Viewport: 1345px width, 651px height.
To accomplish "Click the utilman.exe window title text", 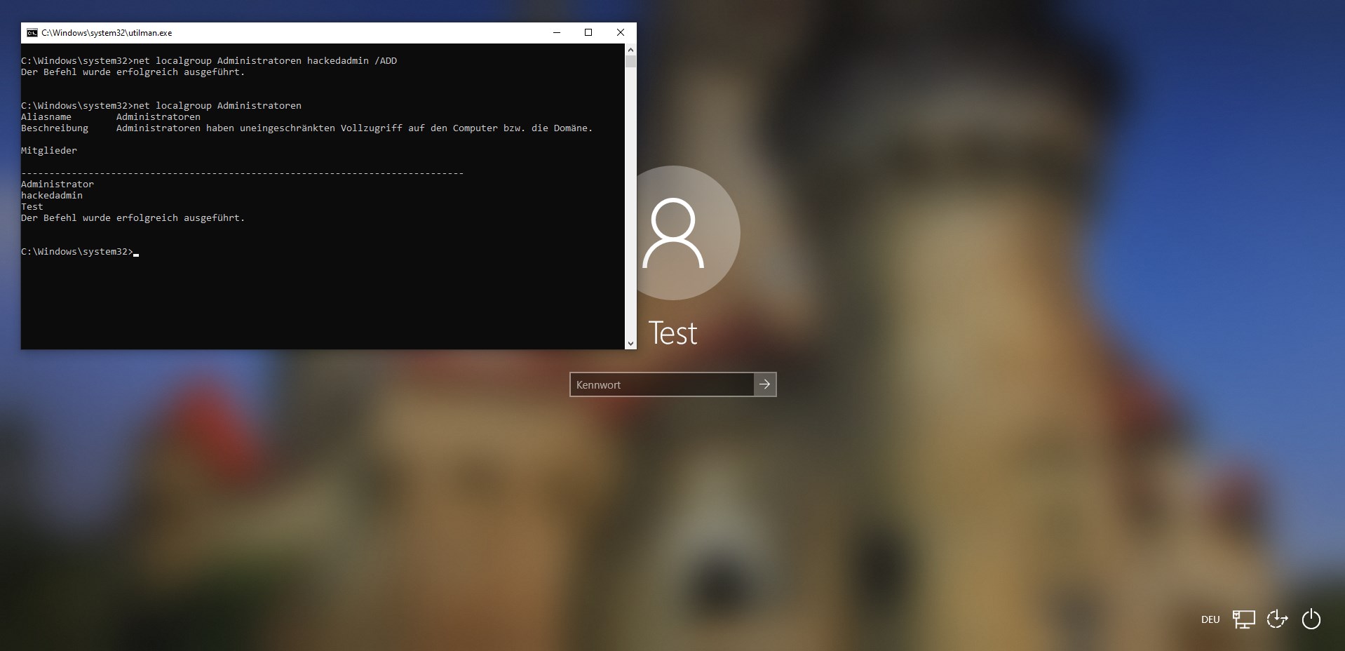I will (x=107, y=33).
